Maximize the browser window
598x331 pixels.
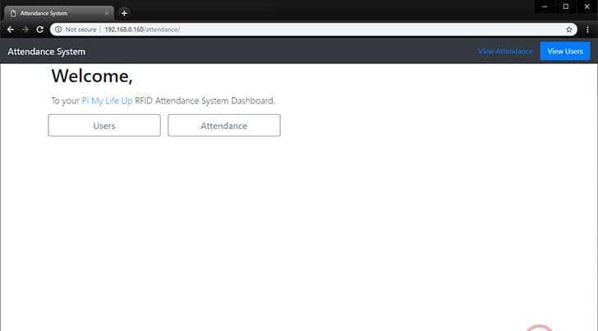(x=565, y=7)
